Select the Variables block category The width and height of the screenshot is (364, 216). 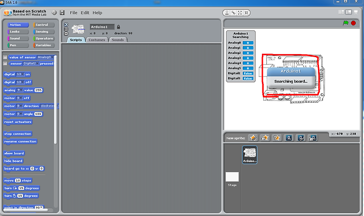click(44, 45)
